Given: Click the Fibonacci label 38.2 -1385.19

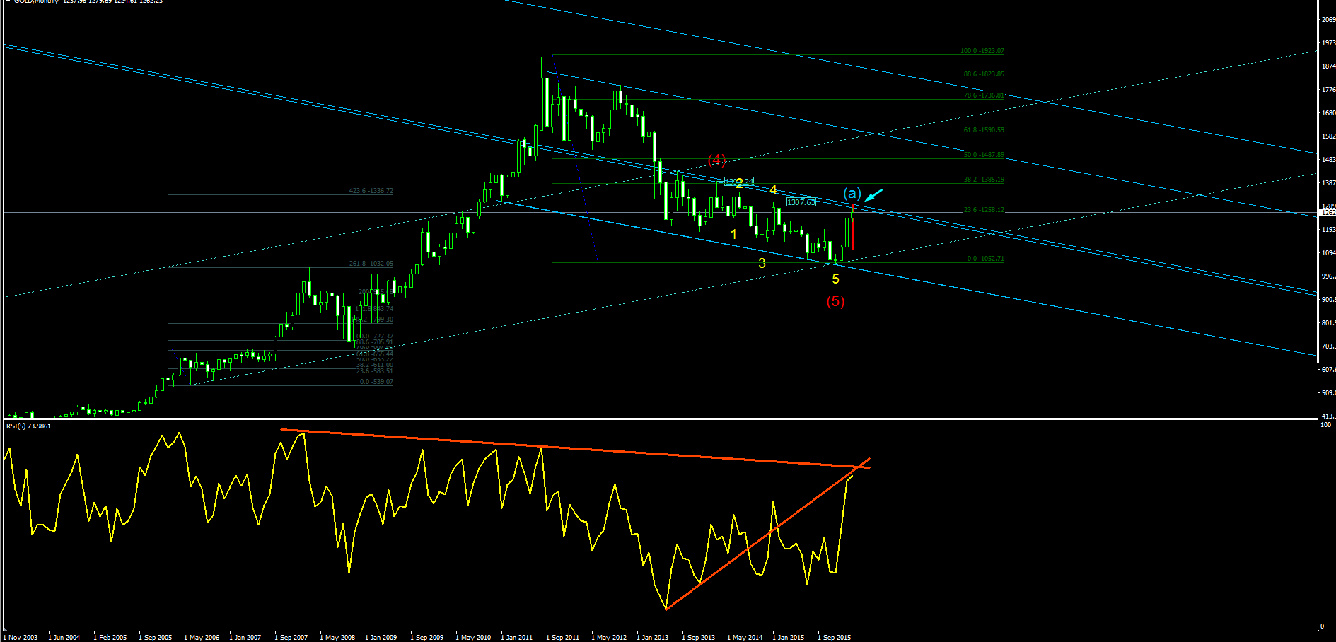Looking at the screenshot, I should tap(983, 180).
